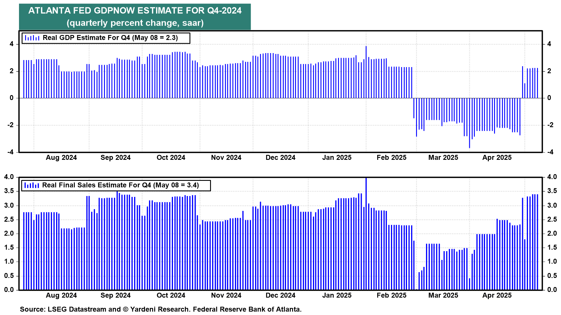561x315 pixels.
Task: Click the 3.5 label on right axis
Action: click(x=552, y=191)
